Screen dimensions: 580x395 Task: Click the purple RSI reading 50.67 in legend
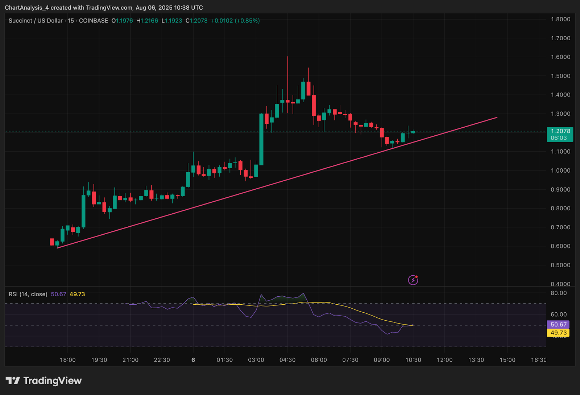click(58, 294)
